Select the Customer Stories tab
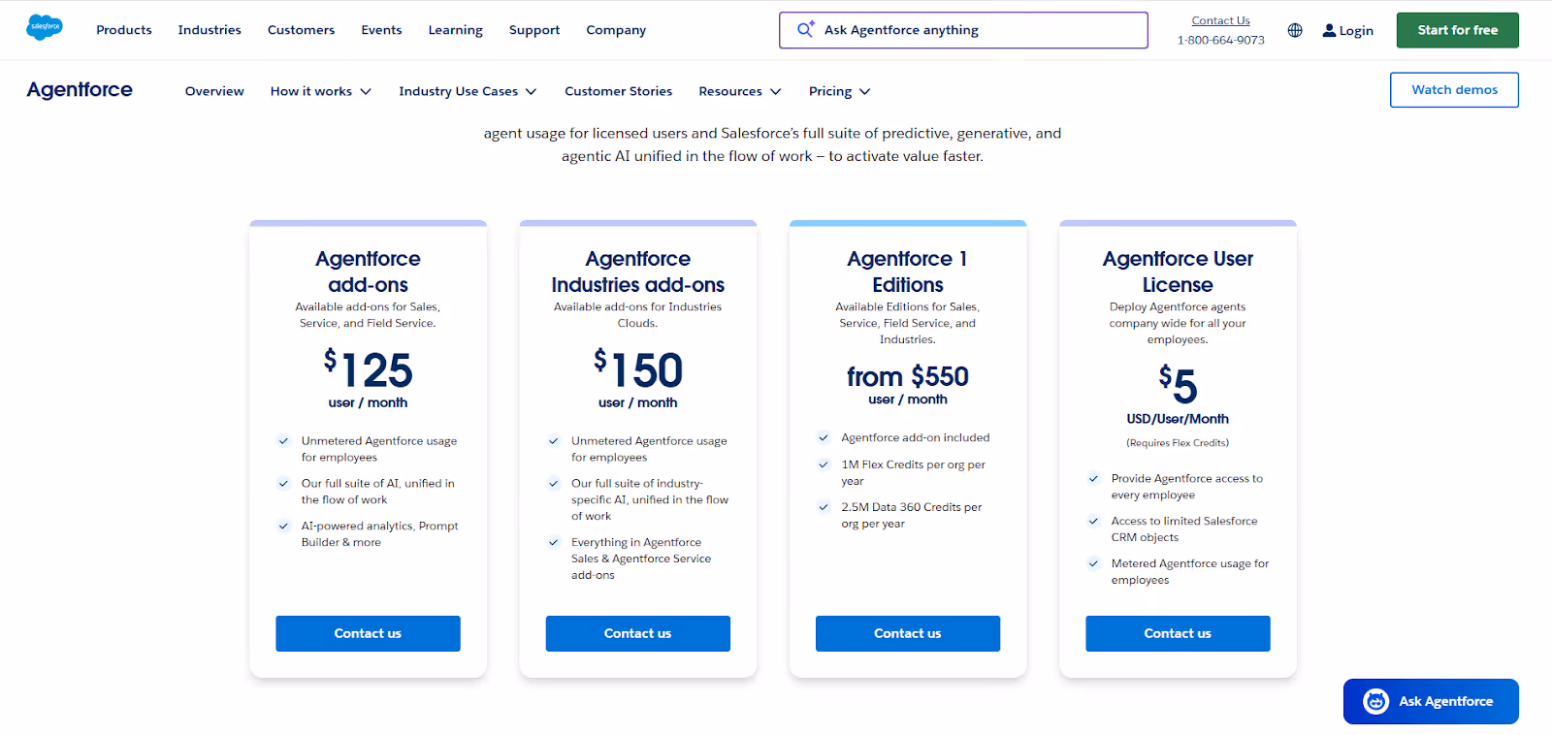 (x=618, y=90)
